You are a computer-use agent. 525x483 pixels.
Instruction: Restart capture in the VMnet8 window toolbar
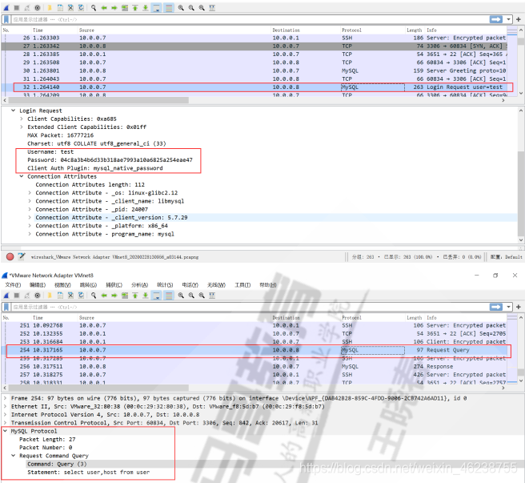(x=26, y=296)
